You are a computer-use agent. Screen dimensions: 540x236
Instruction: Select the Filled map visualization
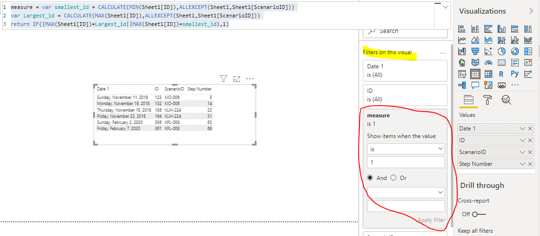click(x=475, y=63)
